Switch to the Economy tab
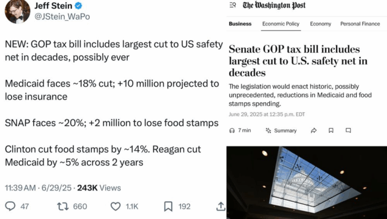 [320, 24]
